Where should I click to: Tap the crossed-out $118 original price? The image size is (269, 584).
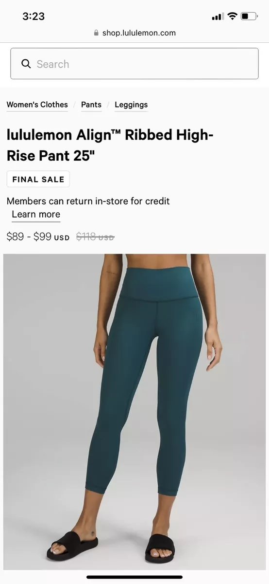[x=95, y=237]
